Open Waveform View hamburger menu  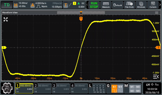(157, 13)
